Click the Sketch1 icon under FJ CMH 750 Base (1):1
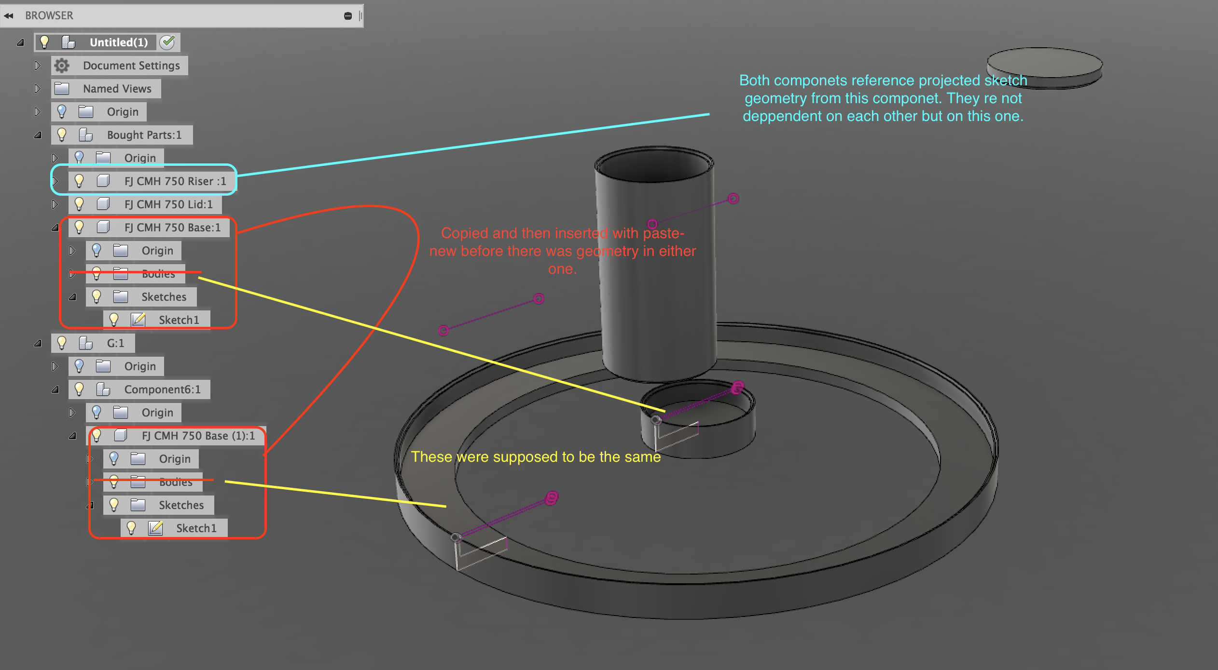1218x670 pixels. click(x=156, y=528)
